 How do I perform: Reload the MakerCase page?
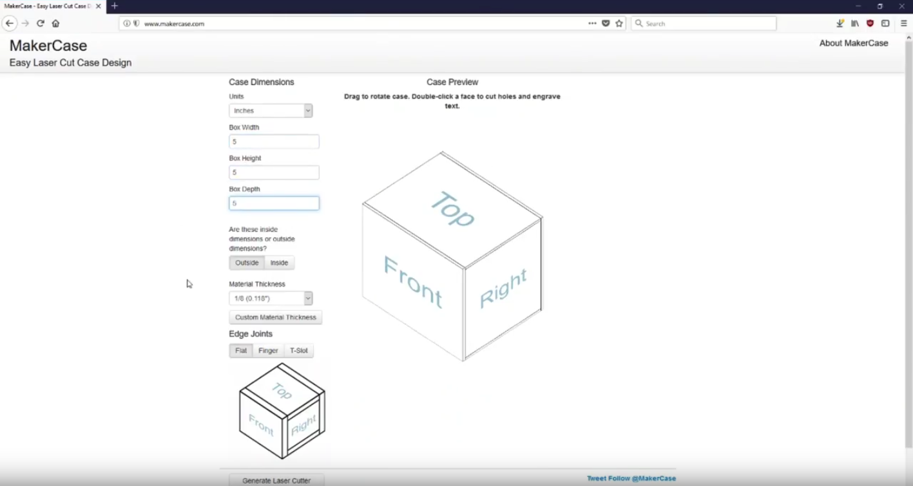40,23
